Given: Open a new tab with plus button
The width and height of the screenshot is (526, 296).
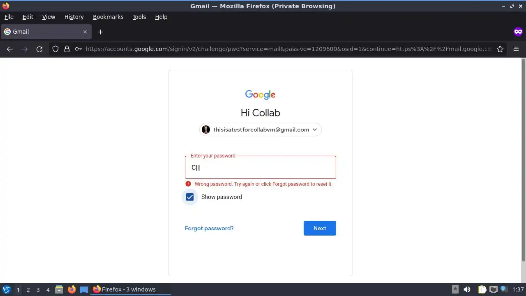Looking at the screenshot, I should 100,32.
